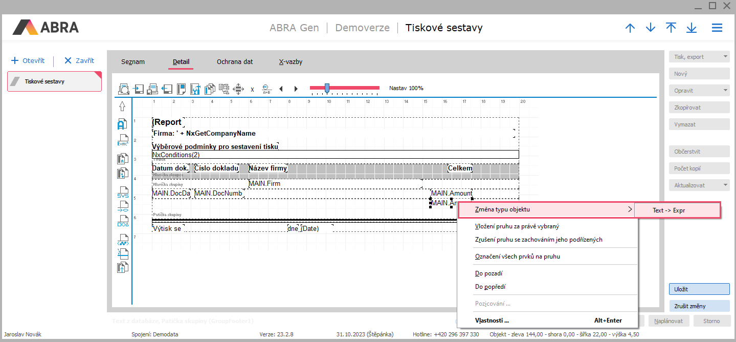
Task: Select the SYS system field tool
Action: [123, 193]
